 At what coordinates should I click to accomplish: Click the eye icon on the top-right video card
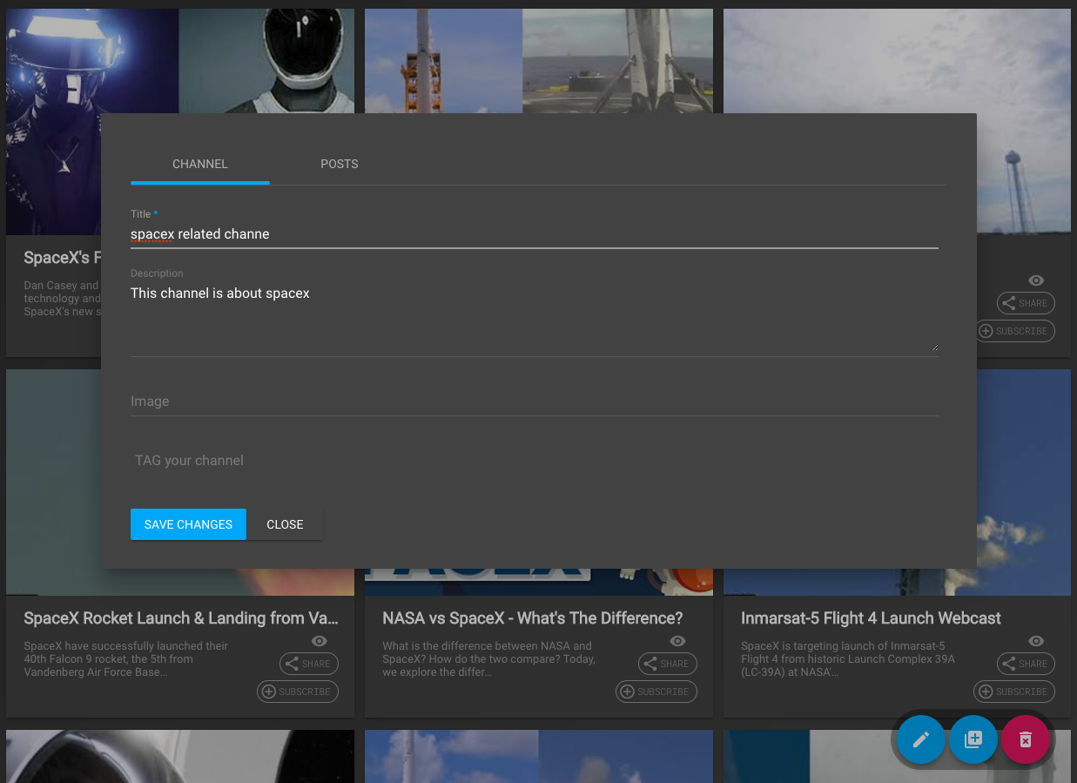coord(1036,280)
